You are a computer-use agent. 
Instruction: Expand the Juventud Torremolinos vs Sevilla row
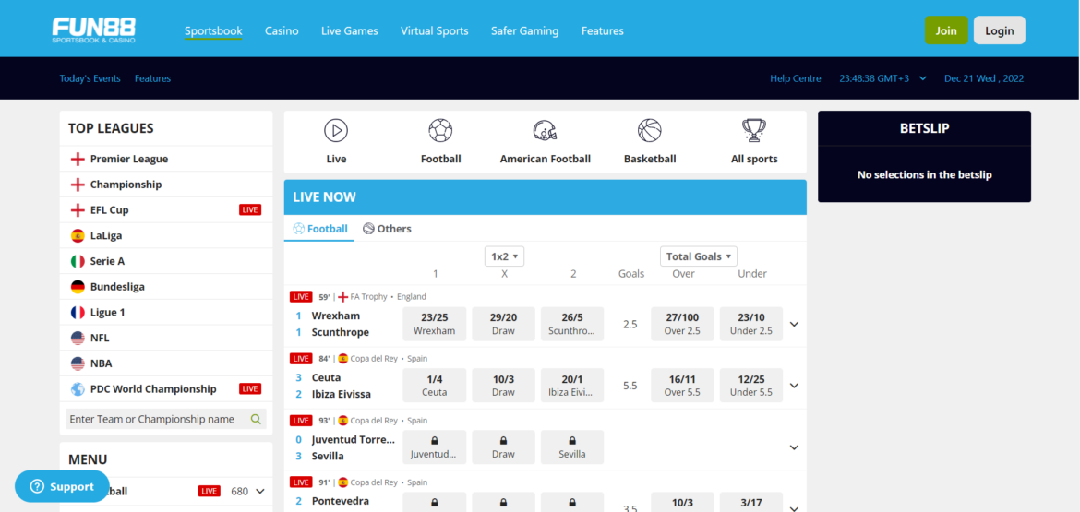(x=794, y=447)
